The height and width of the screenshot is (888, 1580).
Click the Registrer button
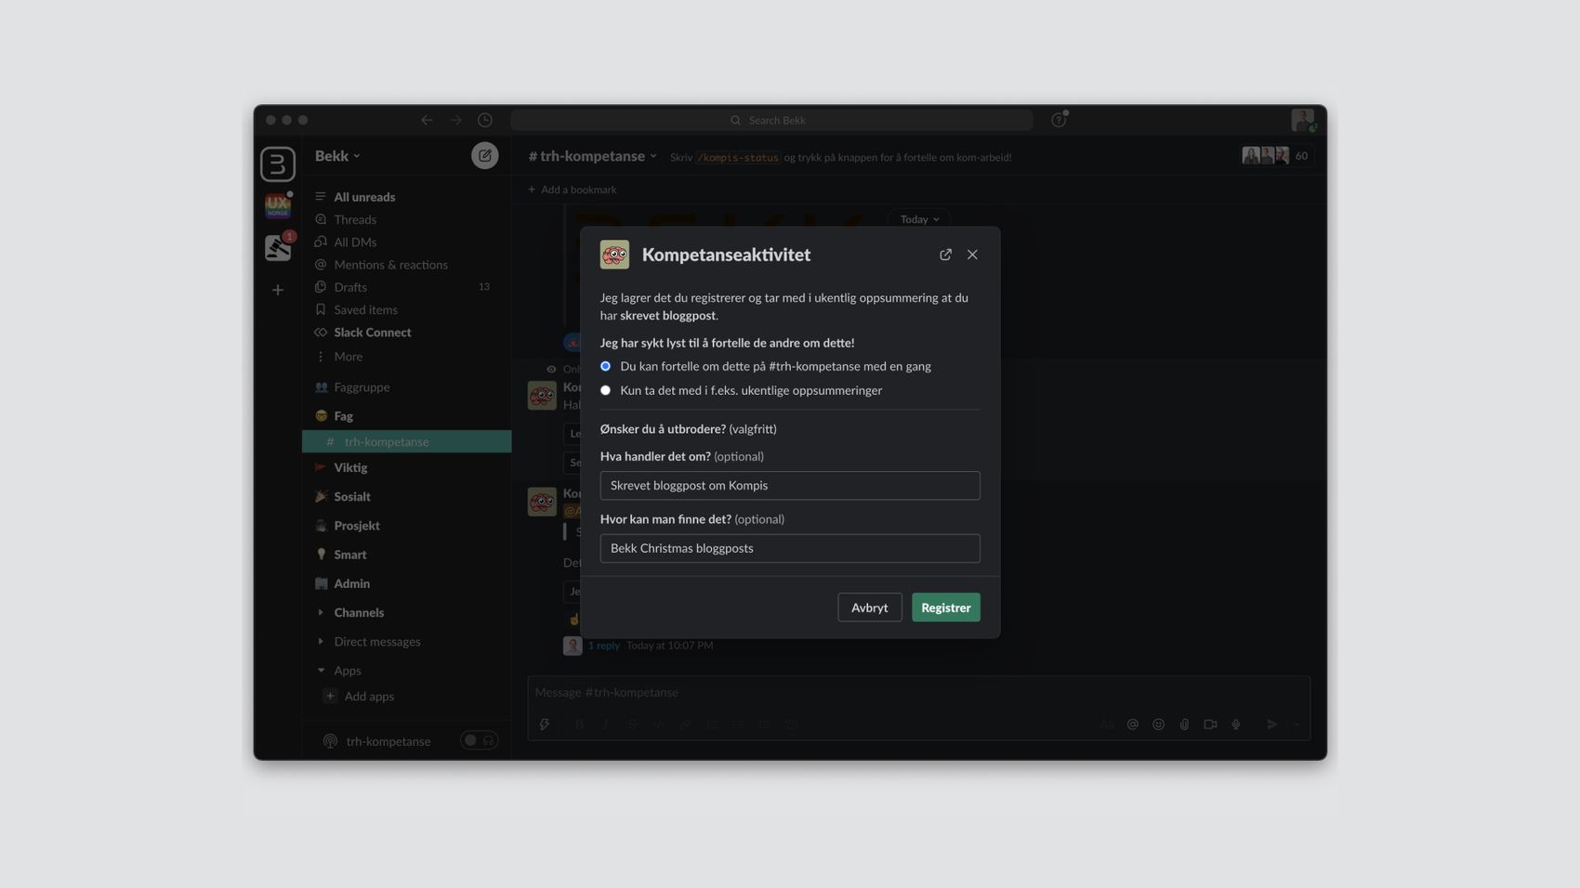click(x=945, y=607)
